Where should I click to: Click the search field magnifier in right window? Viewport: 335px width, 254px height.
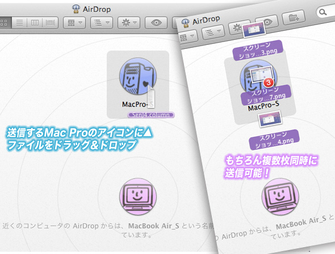tap(323, 12)
